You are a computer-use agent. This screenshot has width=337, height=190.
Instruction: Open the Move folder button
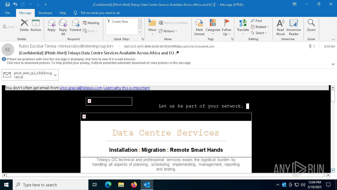click(x=152, y=27)
